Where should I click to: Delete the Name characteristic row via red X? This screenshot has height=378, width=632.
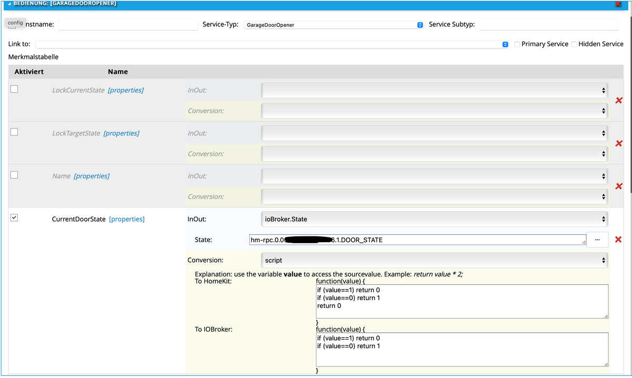[x=619, y=186]
